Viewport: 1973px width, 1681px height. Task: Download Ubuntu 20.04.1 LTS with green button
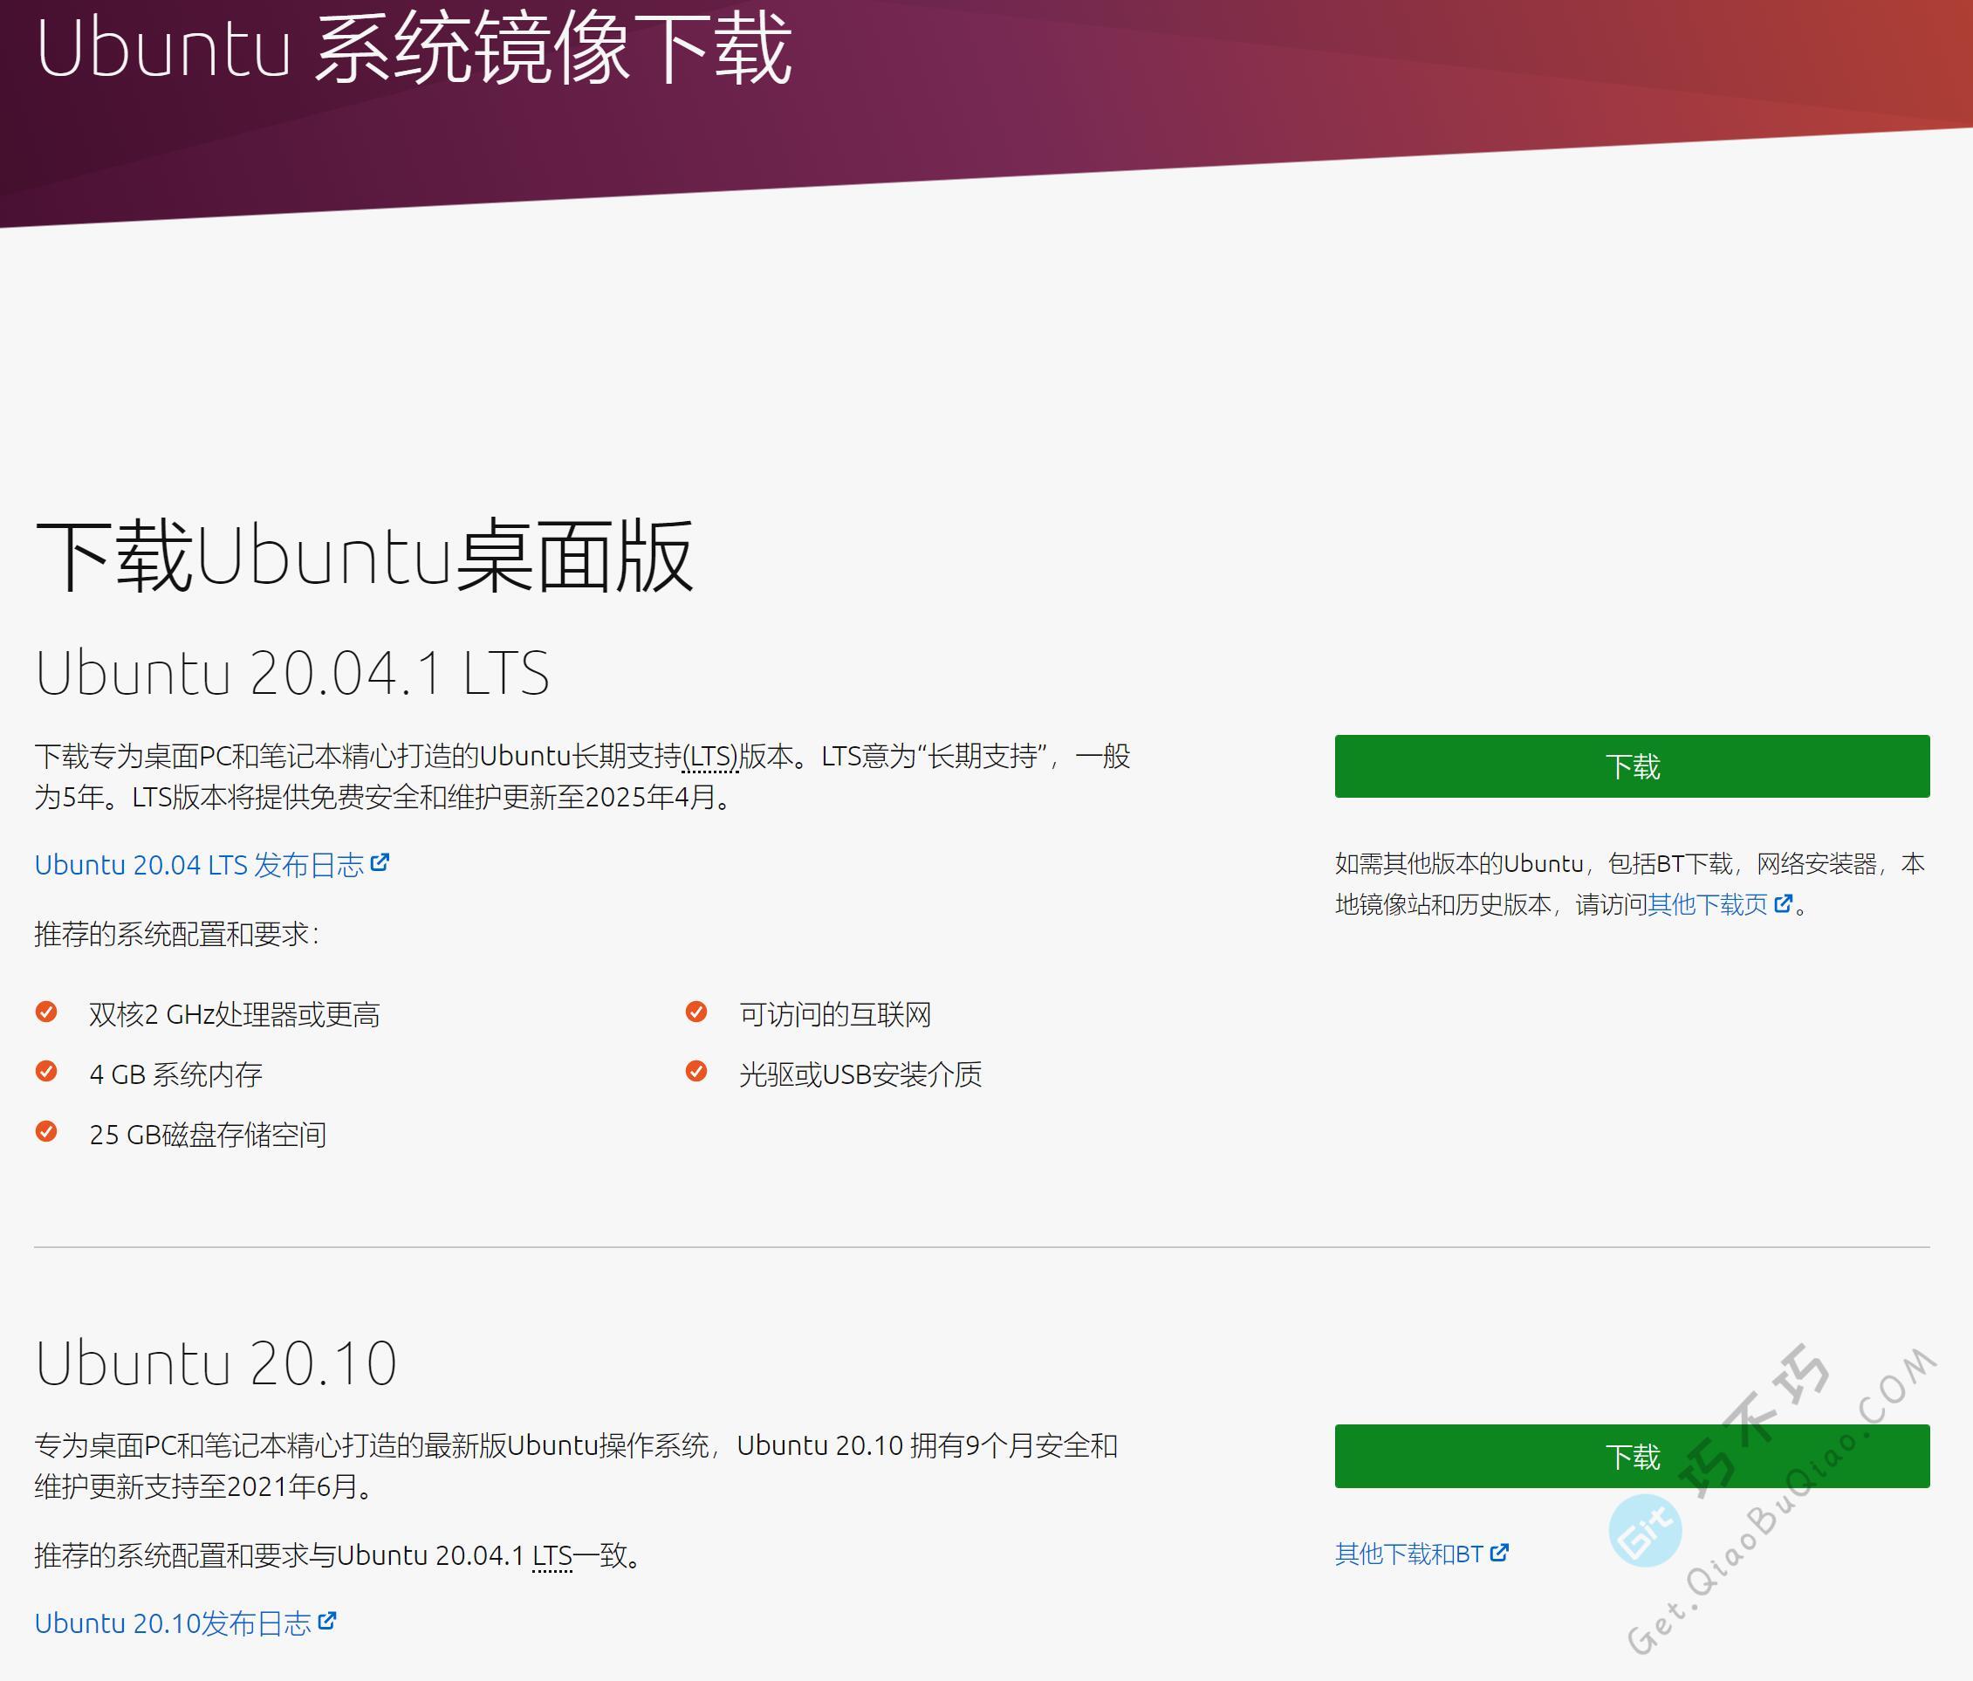1631,765
